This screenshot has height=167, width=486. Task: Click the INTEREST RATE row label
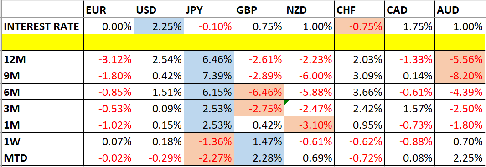click(42, 27)
